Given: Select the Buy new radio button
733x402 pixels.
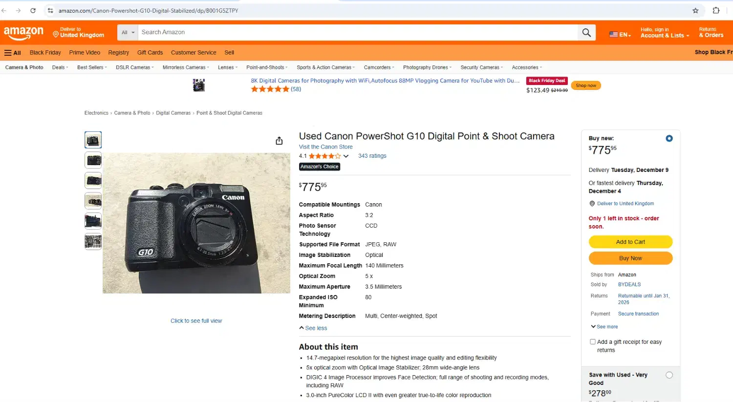Looking at the screenshot, I should 669,138.
